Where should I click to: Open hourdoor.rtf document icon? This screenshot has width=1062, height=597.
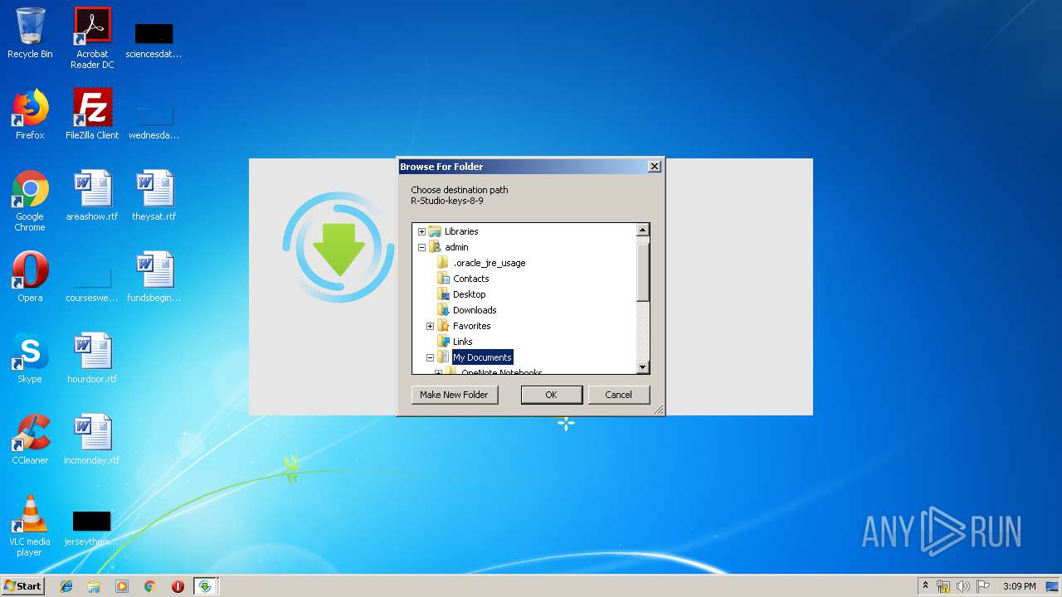point(92,358)
